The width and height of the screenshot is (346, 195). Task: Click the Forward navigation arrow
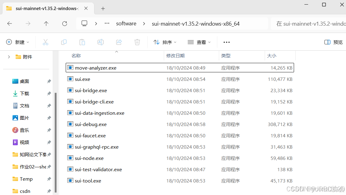28,23
